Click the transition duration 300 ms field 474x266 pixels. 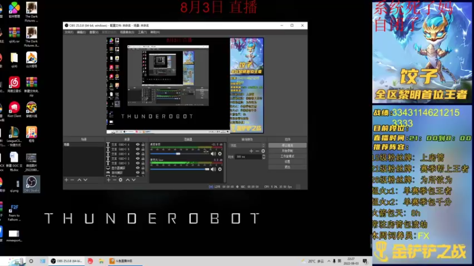click(248, 157)
